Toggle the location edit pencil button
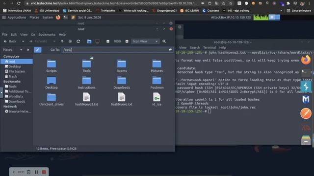This screenshot has height=176, width=314. click(x=38, y=50)
